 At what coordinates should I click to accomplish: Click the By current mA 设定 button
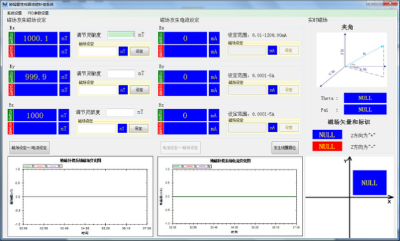click(289, 90)
